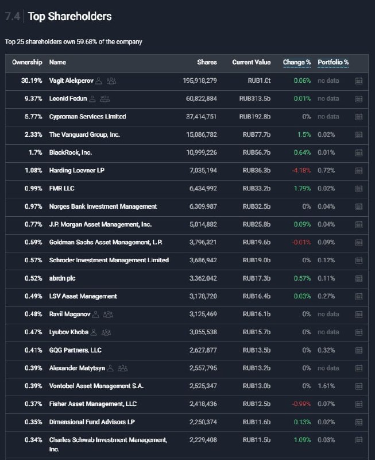Click the Name column header
This screenshot has width=375, height=460.
click(57, 62)
